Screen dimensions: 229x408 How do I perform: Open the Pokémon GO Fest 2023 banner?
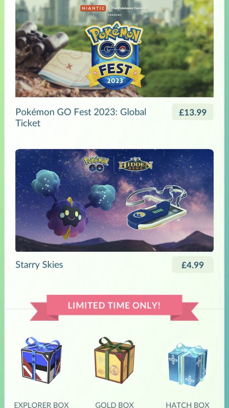pyautogui.click(x=114, y=49)
